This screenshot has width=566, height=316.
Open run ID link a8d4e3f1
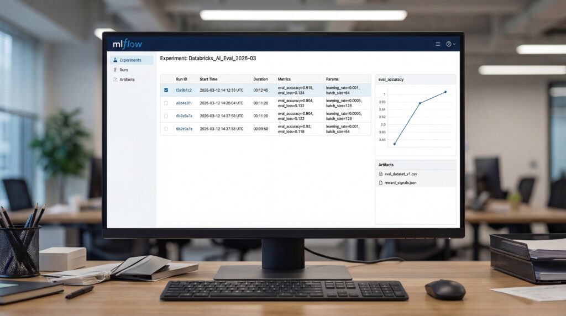184,103
